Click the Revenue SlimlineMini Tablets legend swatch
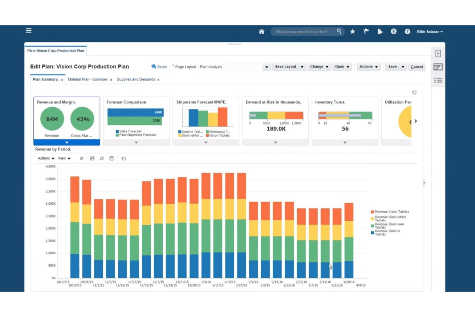 [x=372, y=219]
